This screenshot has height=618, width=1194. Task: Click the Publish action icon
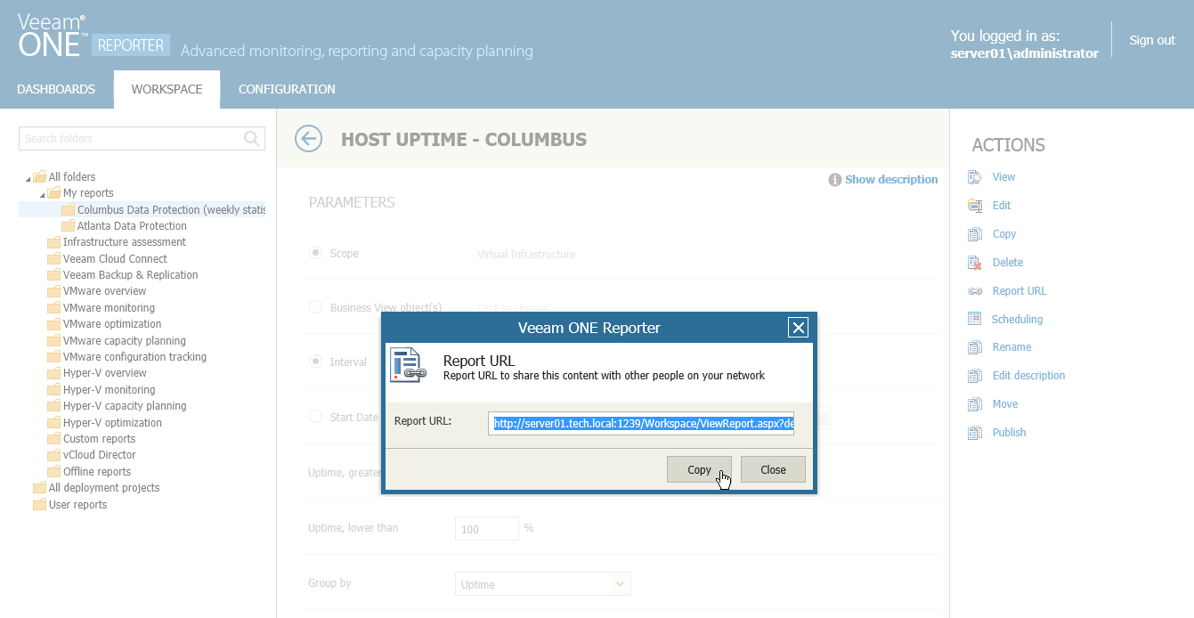(x=975, y=433)
